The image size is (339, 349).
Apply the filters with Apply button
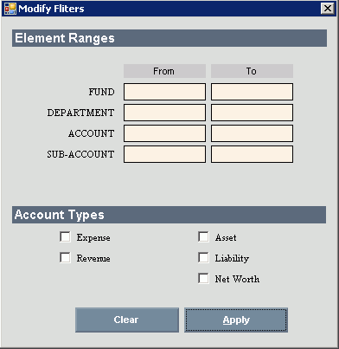(x=236, y=320)
